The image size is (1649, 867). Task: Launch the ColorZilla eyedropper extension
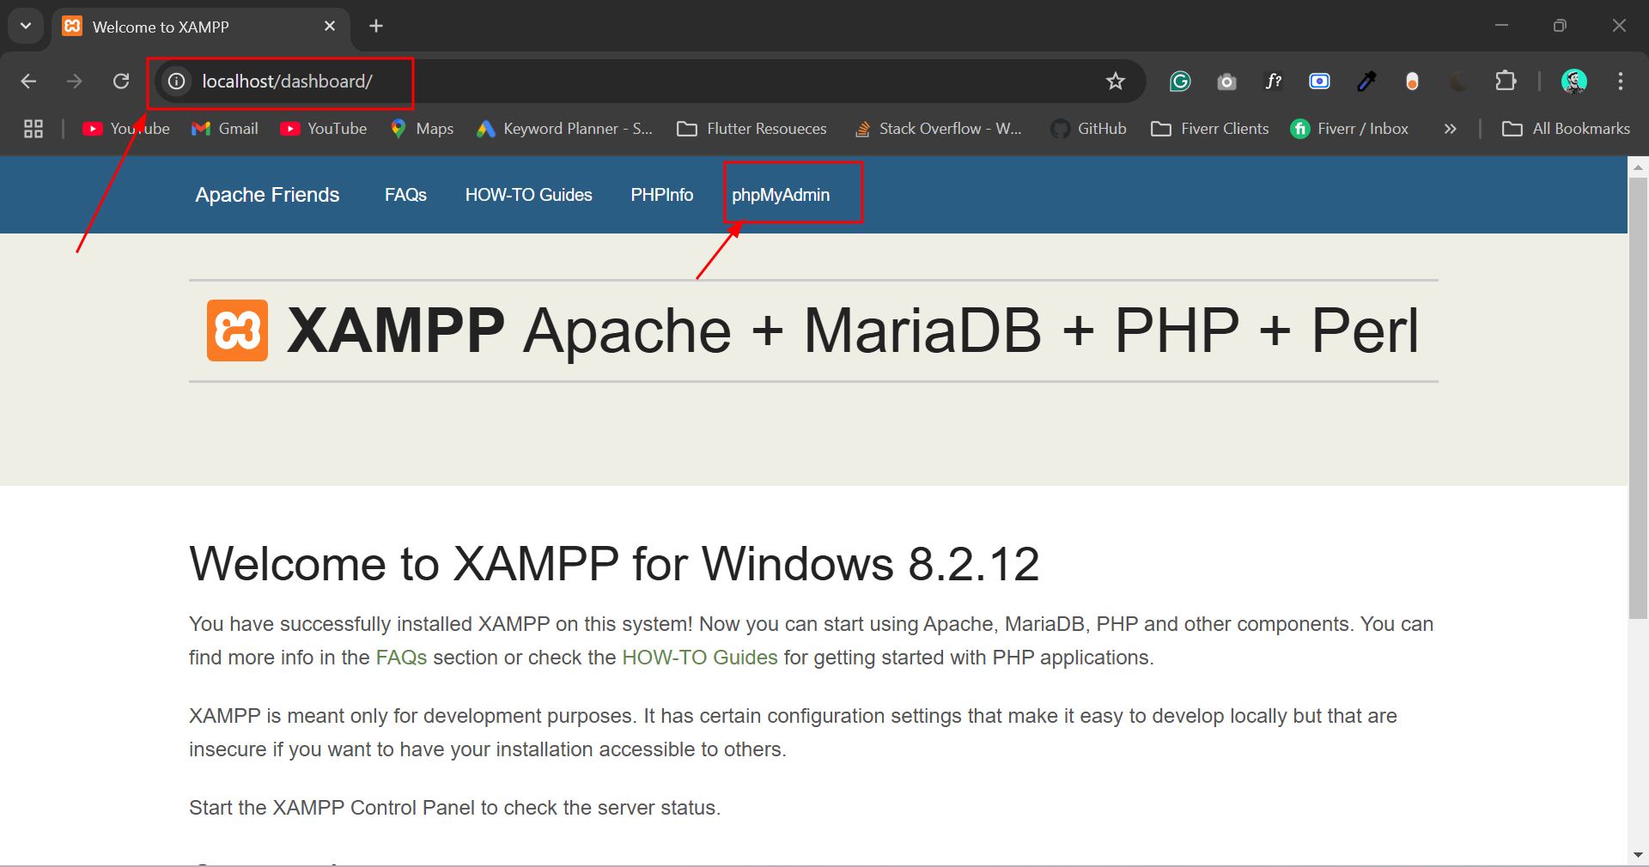[x=1367, y=82]
